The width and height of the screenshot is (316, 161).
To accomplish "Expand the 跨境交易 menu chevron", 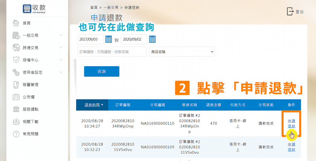I will pos(61,48).
